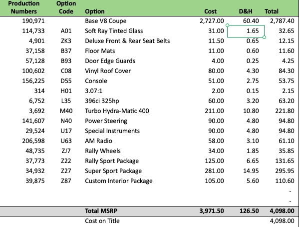Click the Base V8 Coupe option cell
The width and height of the screenshot is (299, 227).
[x=106, y=21]
